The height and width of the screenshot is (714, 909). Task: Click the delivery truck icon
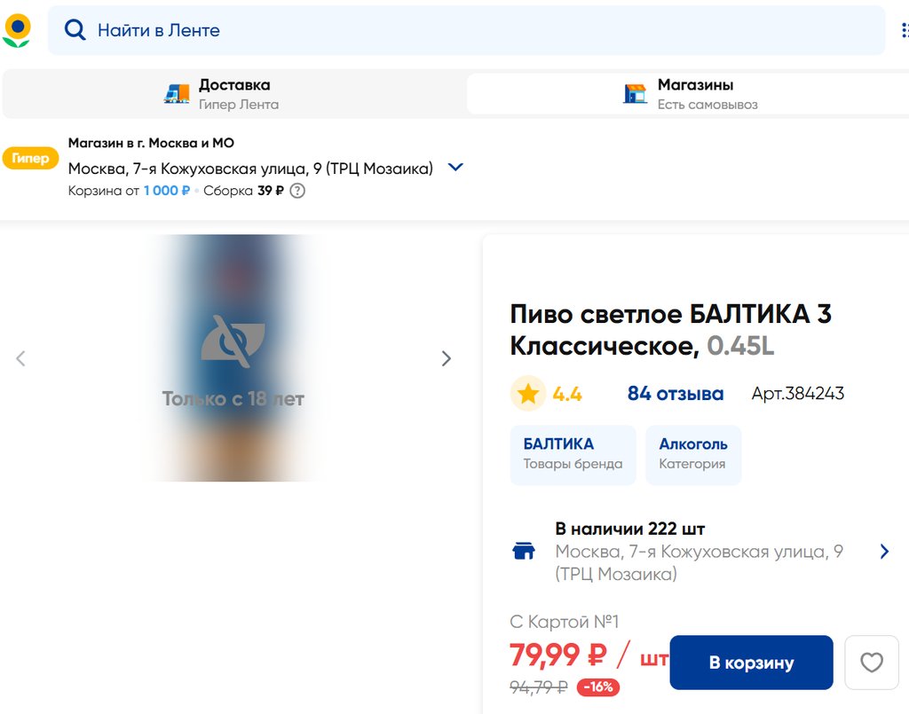(x=177, y=94)
